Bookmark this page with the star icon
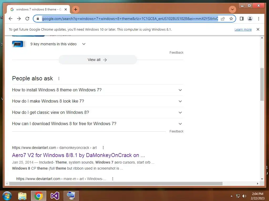 coord(231,19)
